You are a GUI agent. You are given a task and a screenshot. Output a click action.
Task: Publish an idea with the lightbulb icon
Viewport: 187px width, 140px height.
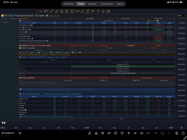(177, 133)
